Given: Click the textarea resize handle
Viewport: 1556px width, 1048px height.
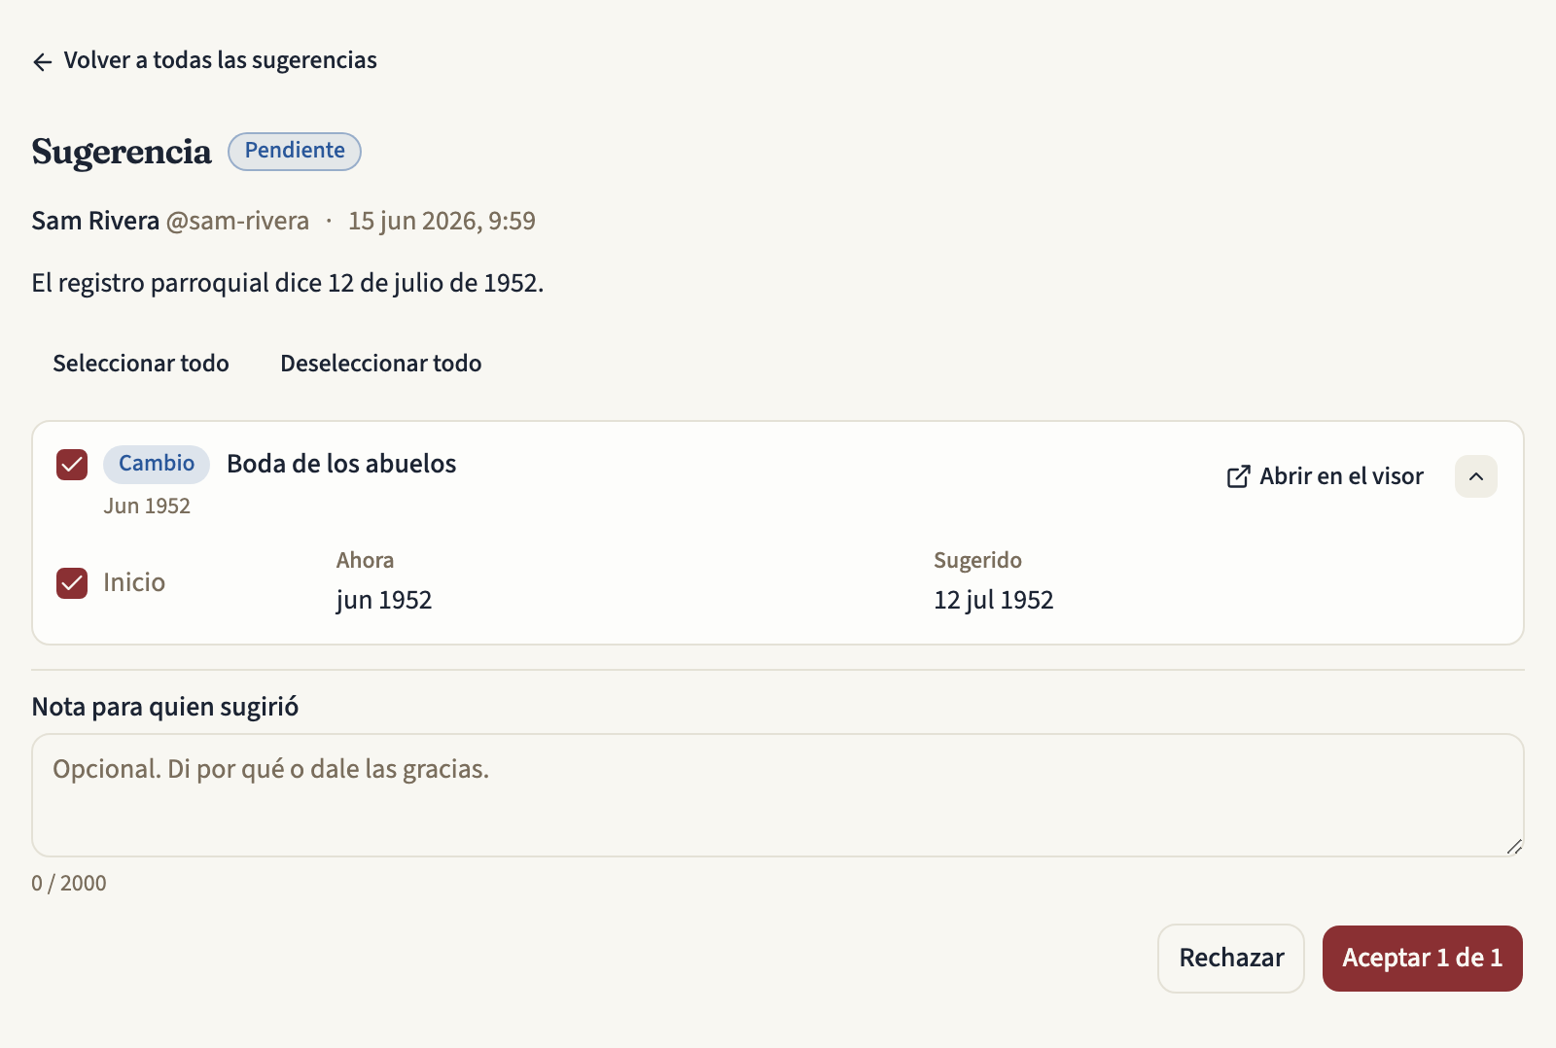Looking at the screenshot, I should [x=1514, y=847].
